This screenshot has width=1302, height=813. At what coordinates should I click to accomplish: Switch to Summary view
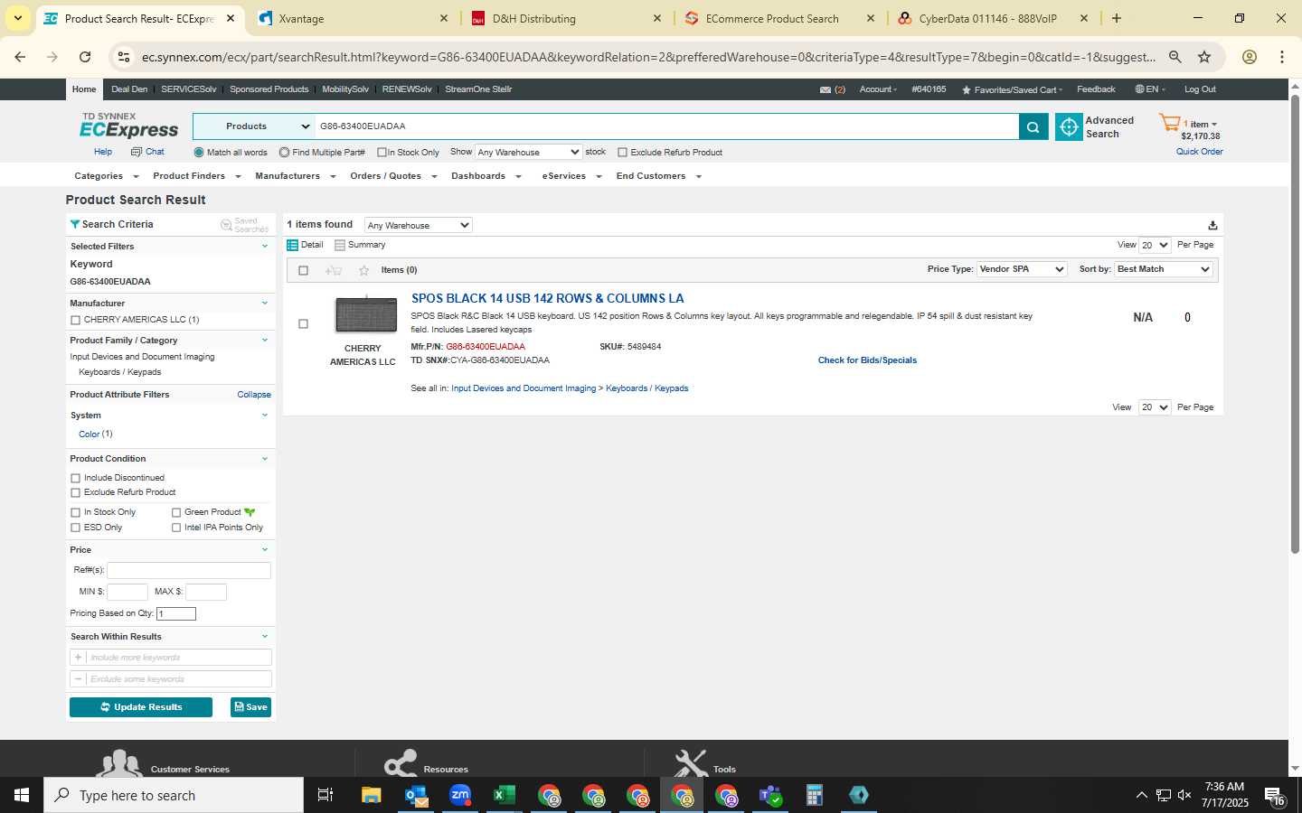(x=360, y=245)
